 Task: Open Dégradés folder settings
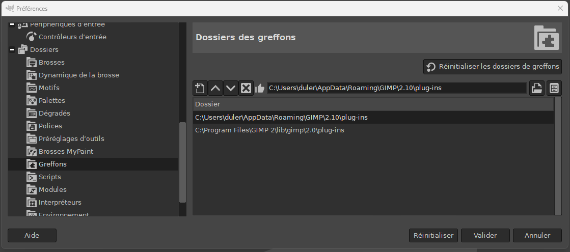(x=55, y=114)
